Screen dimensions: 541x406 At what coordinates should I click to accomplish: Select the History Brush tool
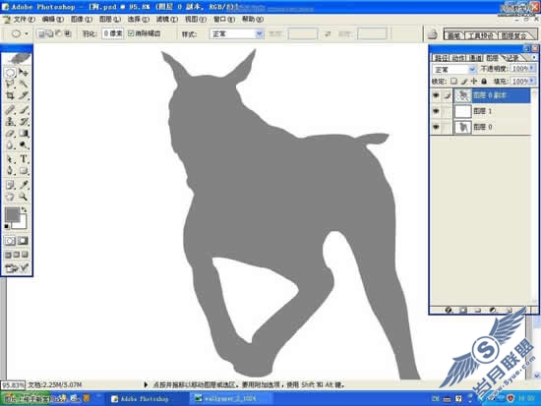[x=24, y=122]
